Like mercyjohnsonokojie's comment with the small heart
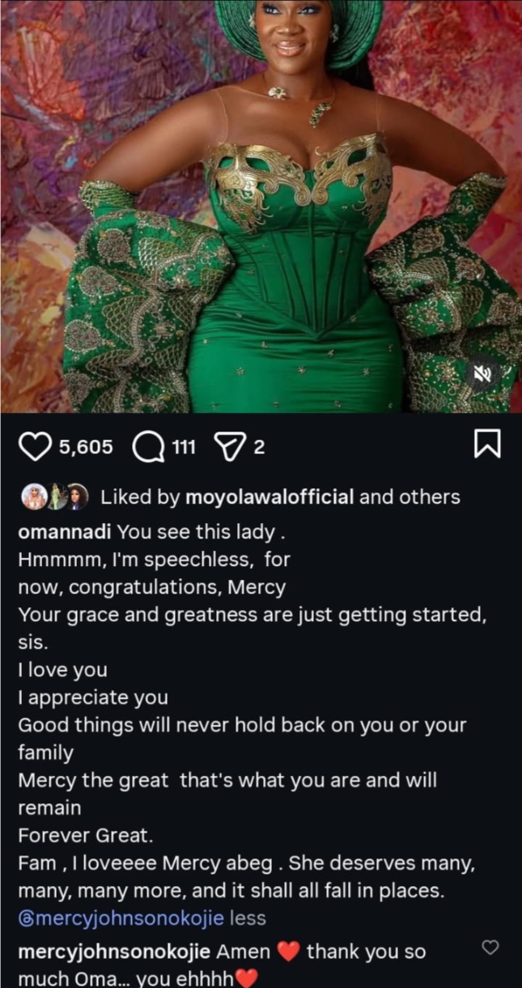The height and width of the screenshot is (988, 522). (x=490, y=947)
